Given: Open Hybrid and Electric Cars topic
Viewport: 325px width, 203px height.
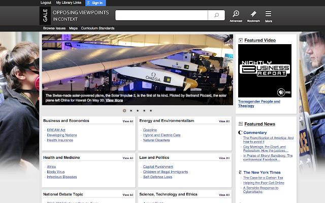Looking at the screenshot, I should click(161, 135).
